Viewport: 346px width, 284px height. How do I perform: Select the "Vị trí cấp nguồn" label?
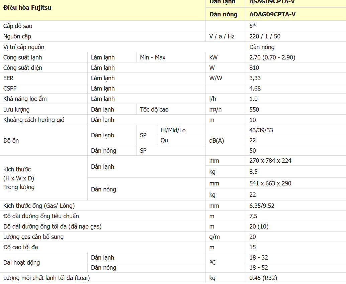pyautogui.click(x=24, y=47)
